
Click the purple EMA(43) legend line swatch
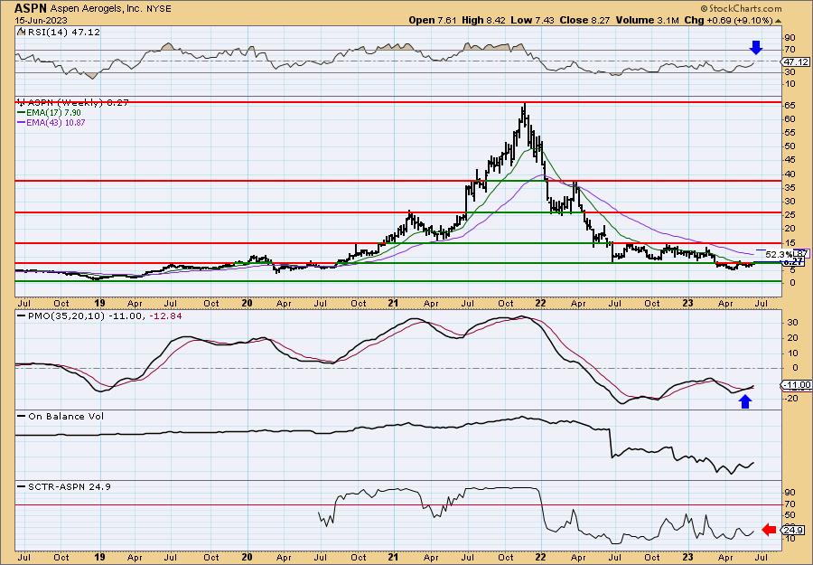pyautogui.click(x=22, y=122)
